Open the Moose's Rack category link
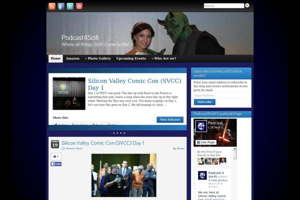This screenshot has width=300, height=200. [x=74, y=148]
